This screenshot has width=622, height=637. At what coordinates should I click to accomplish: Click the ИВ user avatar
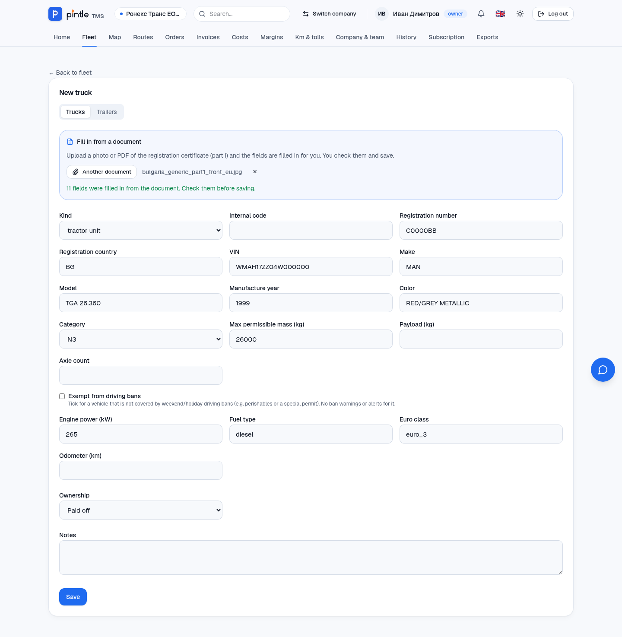(382, 14)
